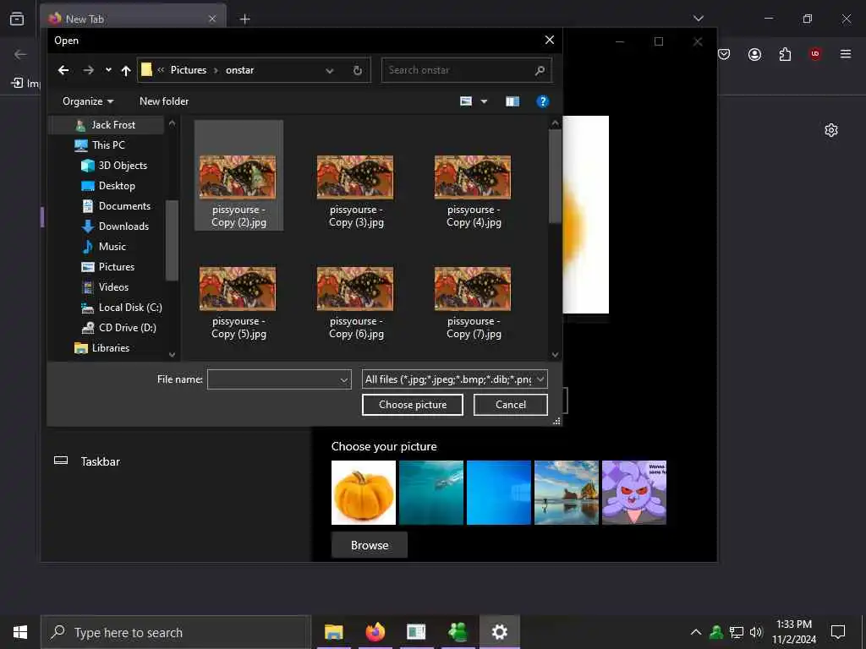The image size is (866, 649).
Task: Open File Explorer from taskbar
Action: pyautogui.click(x=333, y=632)
